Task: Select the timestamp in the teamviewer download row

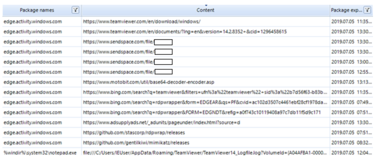Action: [351, 21]
